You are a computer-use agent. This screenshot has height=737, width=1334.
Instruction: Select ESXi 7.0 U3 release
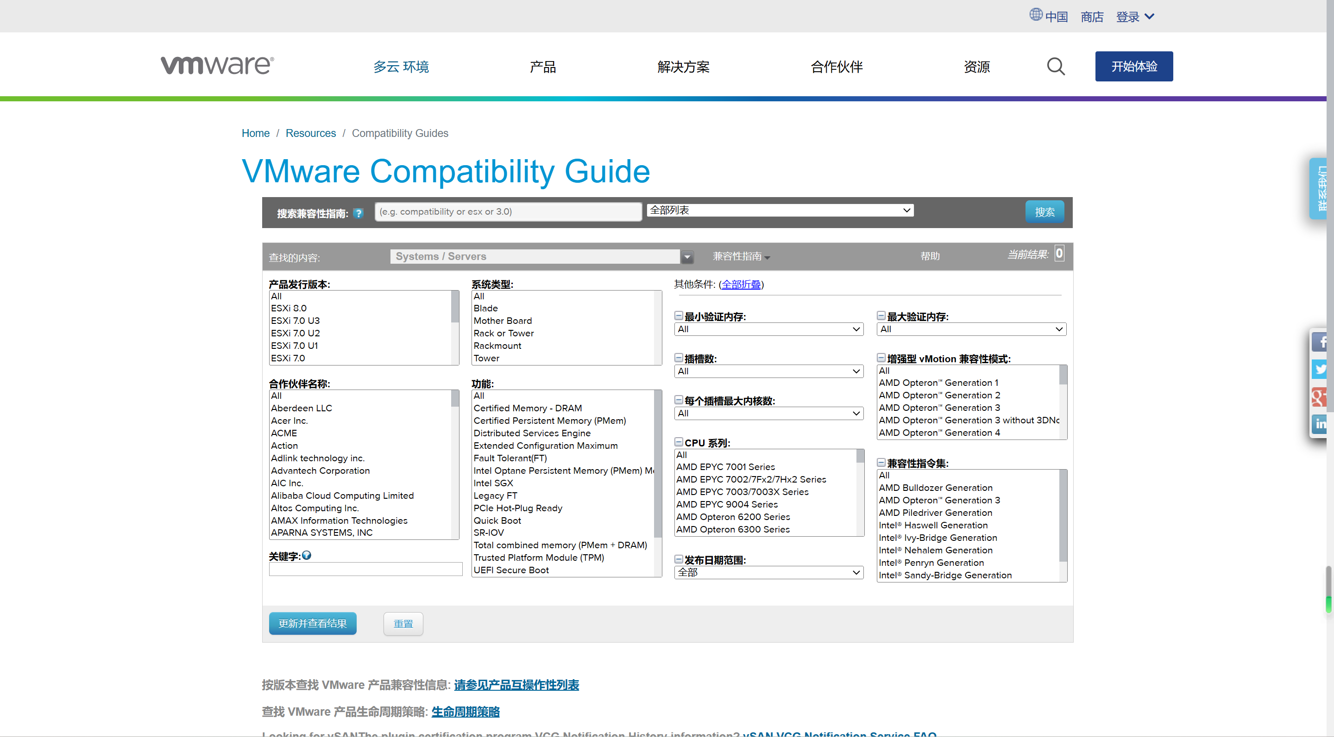pyautogui.click(x=360, y=321)
